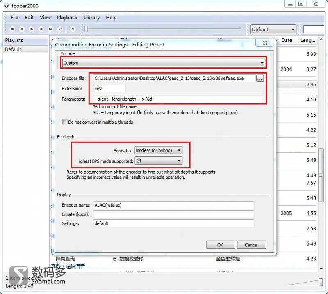Select the highlighted track with length 2:45
Viewport: 328px width, 294px height.
coord(311,85)
